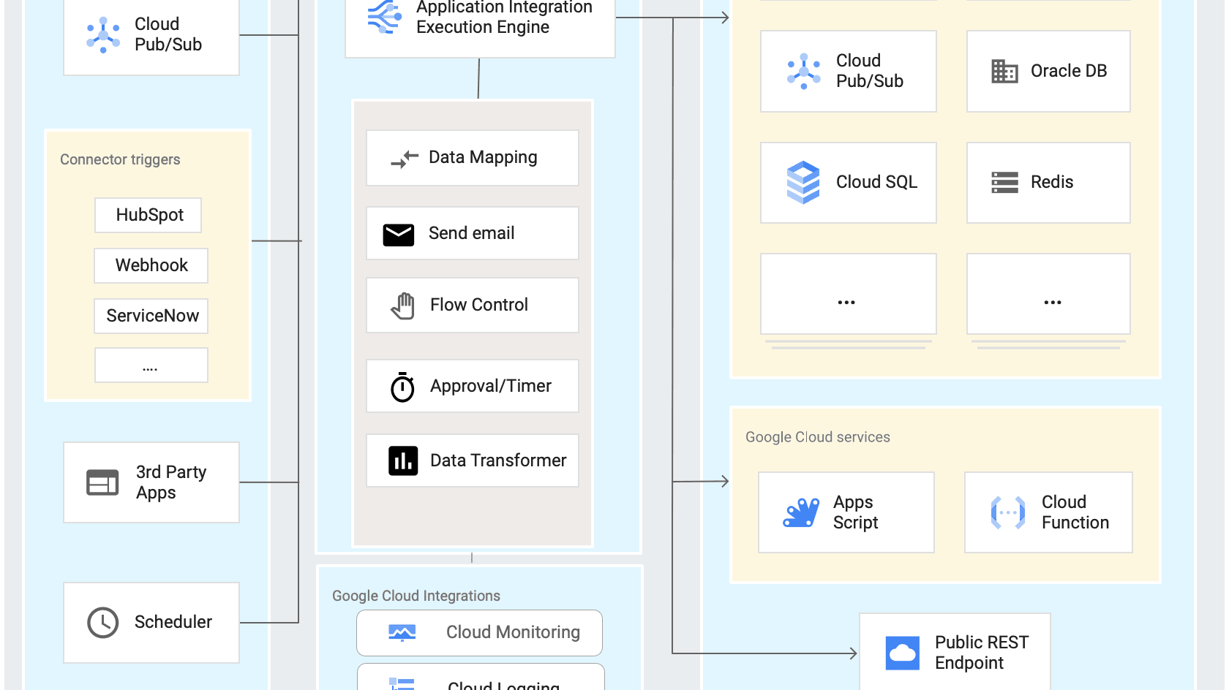Click the Send email envelope icon
The width and height of the screenshot is (1229, 690).
(399, 235)
